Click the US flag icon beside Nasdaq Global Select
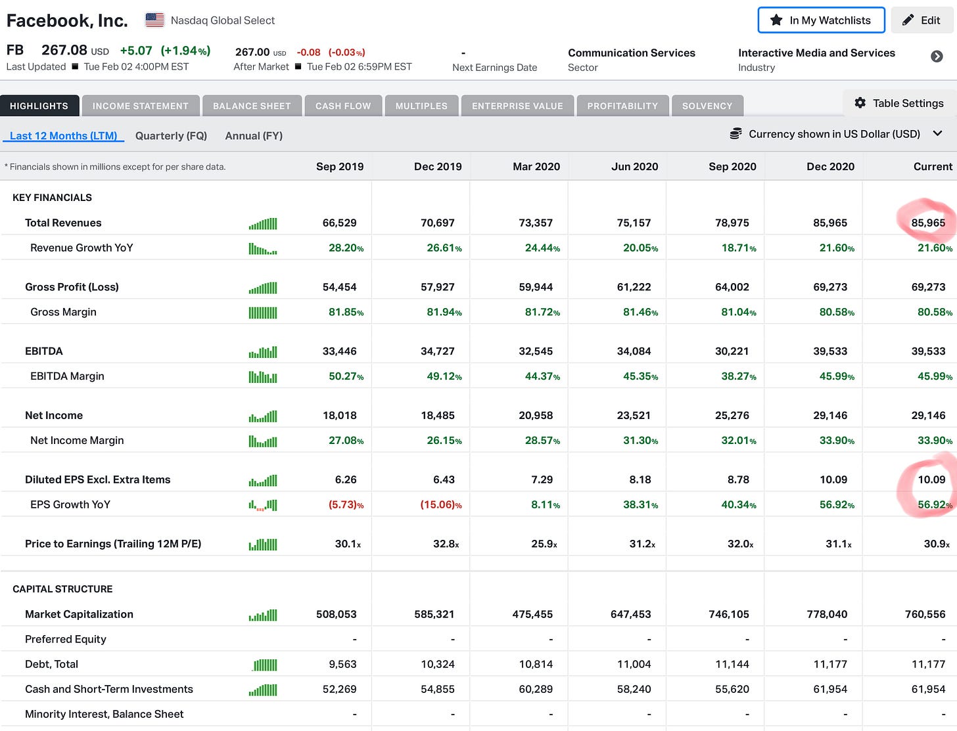Screen dimensions: 957x731 pos(154,20)
